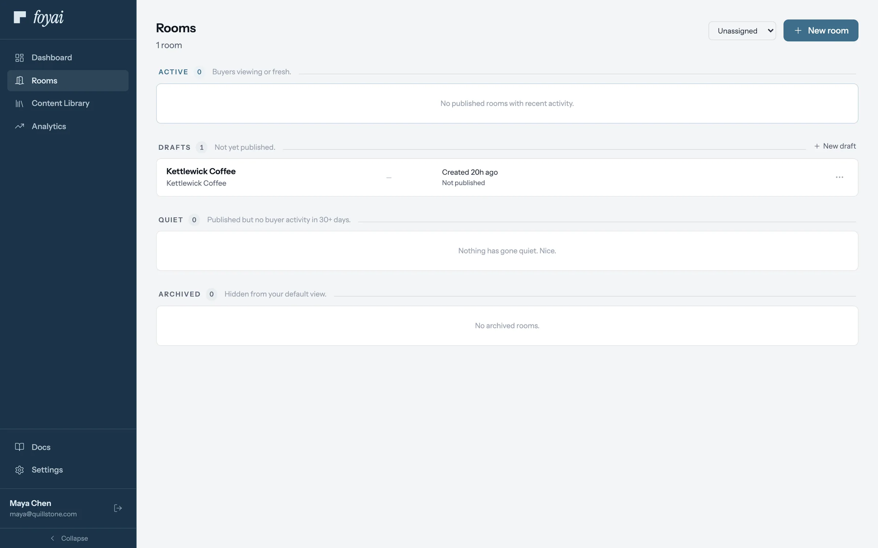878x548 pixels.
Task: Open the Dashboard grid icon
Action: point(19,58)
